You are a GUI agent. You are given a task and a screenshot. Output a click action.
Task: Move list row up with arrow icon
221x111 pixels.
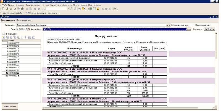[22, 37]
